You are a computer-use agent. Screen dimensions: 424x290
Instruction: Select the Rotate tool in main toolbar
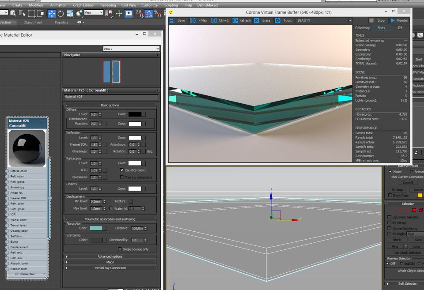[61, 14]
